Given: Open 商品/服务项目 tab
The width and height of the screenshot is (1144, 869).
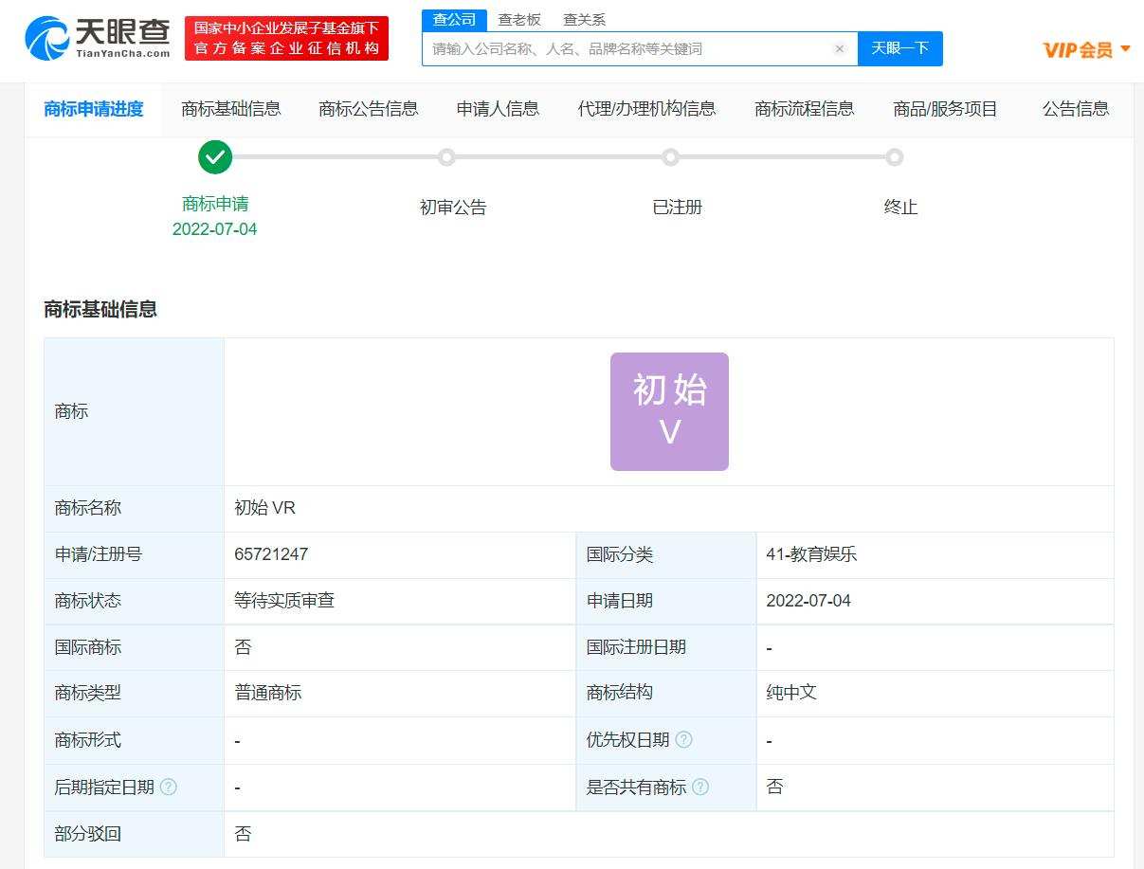Looking at the screenshot, I should tap(945, 109).
